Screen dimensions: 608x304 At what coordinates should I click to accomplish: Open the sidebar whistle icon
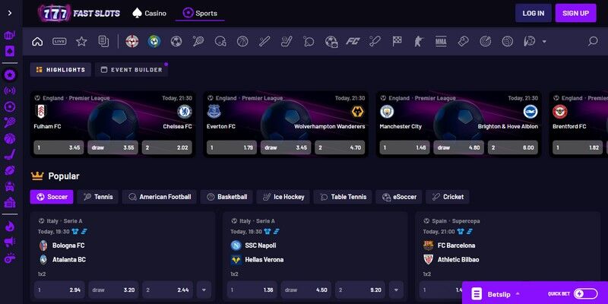(10, 258)
